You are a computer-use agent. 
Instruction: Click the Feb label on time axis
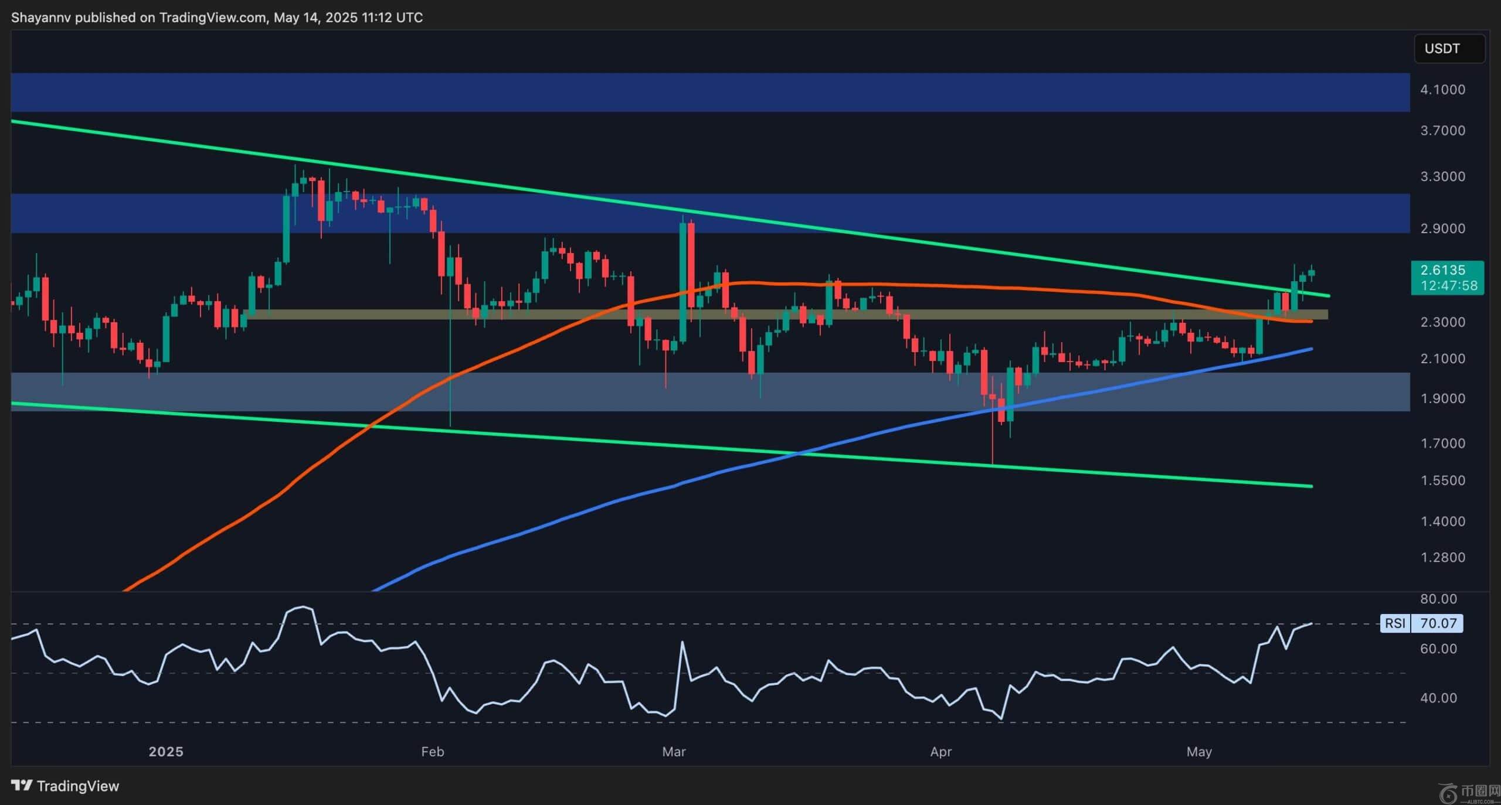pos(432,752)
